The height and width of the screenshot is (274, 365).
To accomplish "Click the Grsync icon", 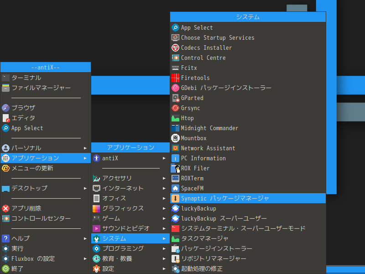I will [175, 108].
